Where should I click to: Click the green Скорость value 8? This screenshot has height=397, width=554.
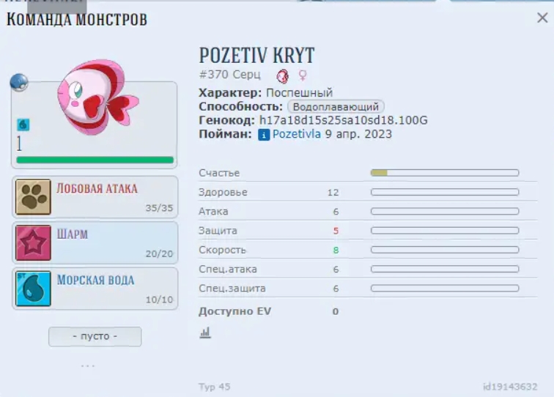click(x=336, y=250)
